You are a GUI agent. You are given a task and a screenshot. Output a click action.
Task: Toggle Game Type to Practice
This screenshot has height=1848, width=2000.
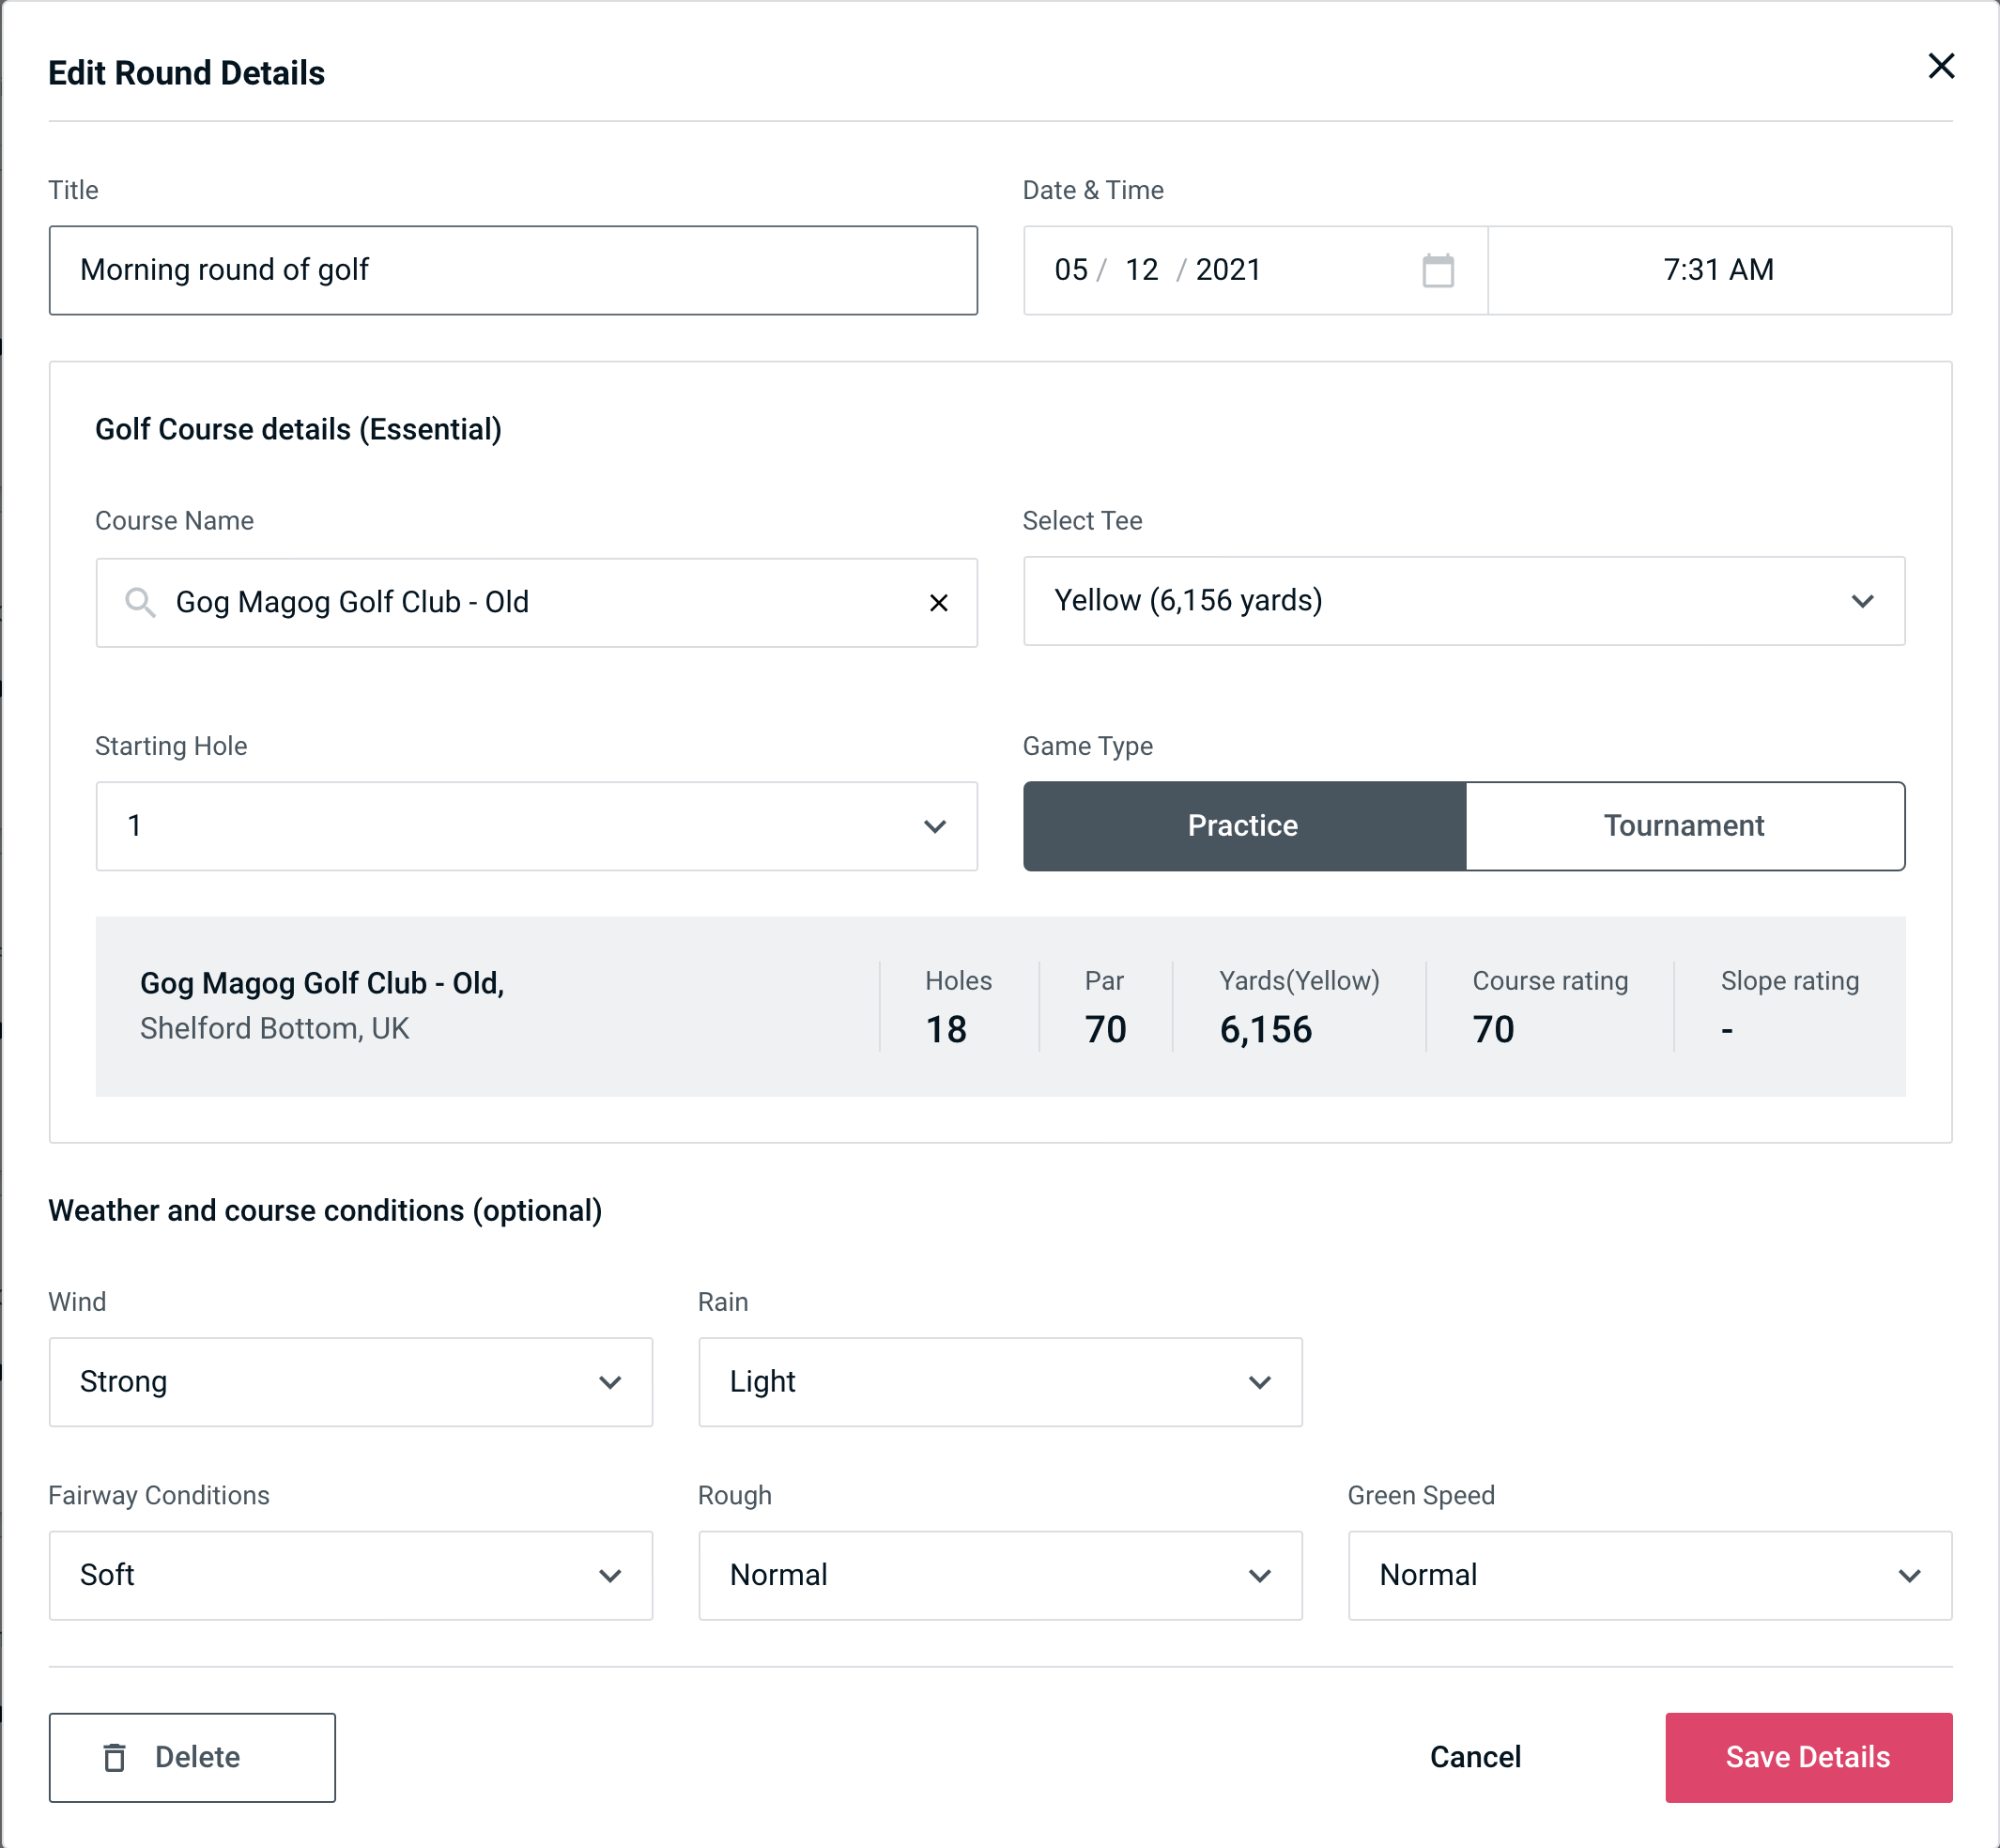pyautogui.click(x=1242, y=825)
